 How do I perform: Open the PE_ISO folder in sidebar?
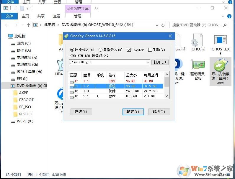[22, 107]
